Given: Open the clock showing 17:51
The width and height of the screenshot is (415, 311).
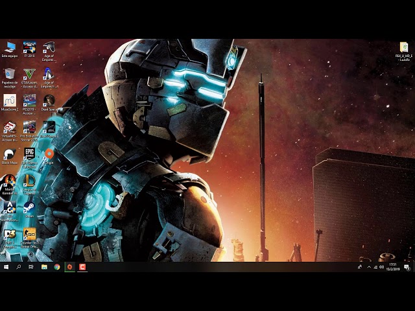Looking at the screenshot, I should (x=393, y=267).
